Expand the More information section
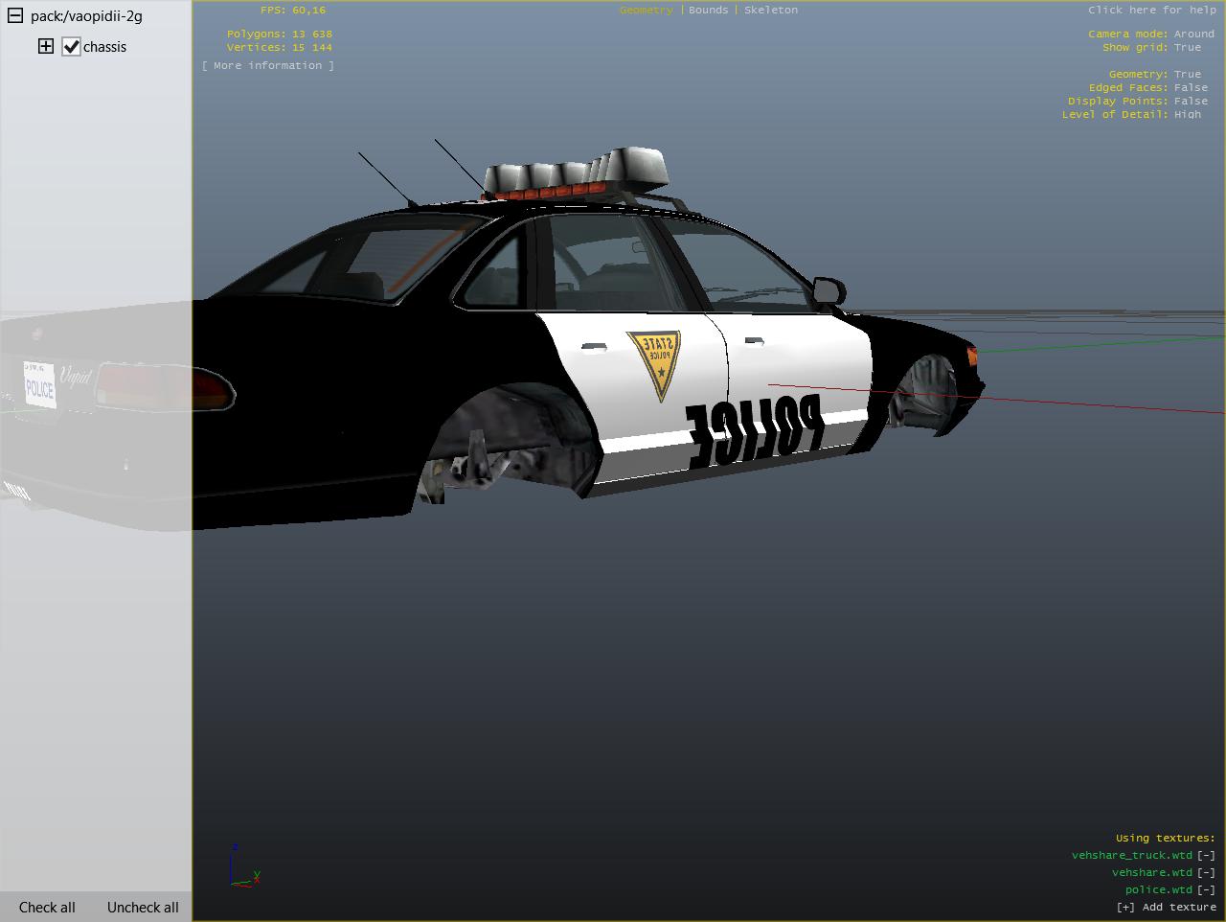The height and width of the screenshot is (922, 1226). (x=268, y=65)
